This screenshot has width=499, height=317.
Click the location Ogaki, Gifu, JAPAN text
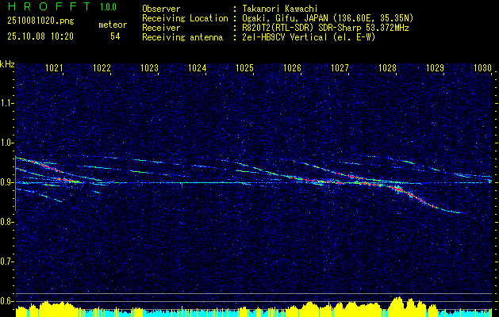(x=328, y=18)
